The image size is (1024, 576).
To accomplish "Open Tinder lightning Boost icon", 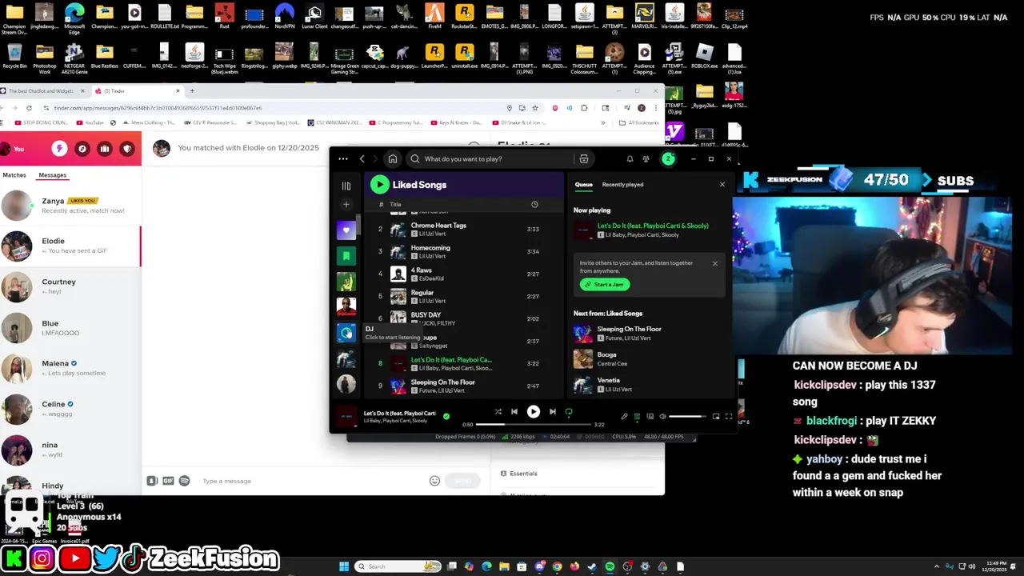I will tap(59, 149).
